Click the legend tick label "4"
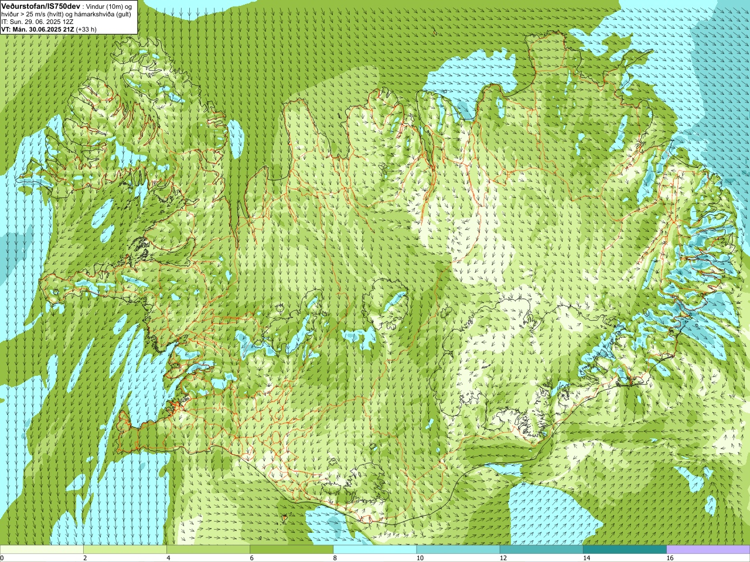The image size is (750, 562). click(x=168, y=558)
